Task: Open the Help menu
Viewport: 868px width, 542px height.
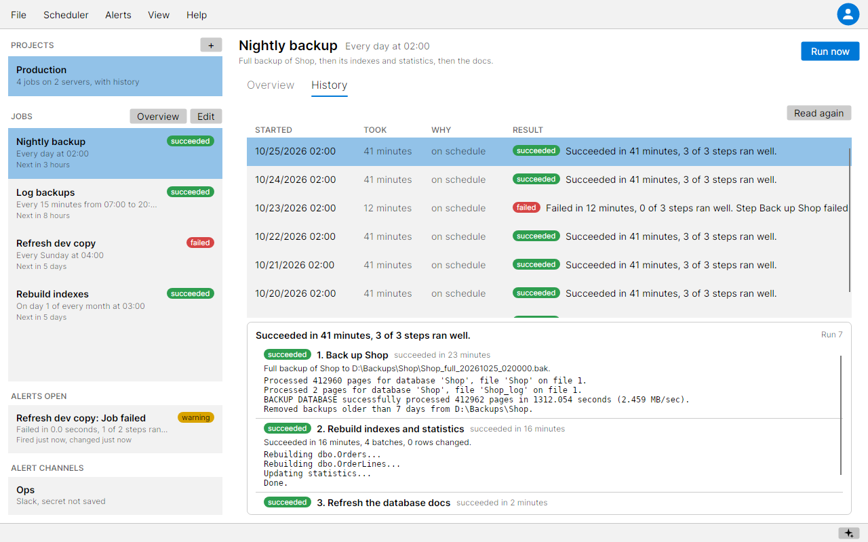Action: click(197, 15)
